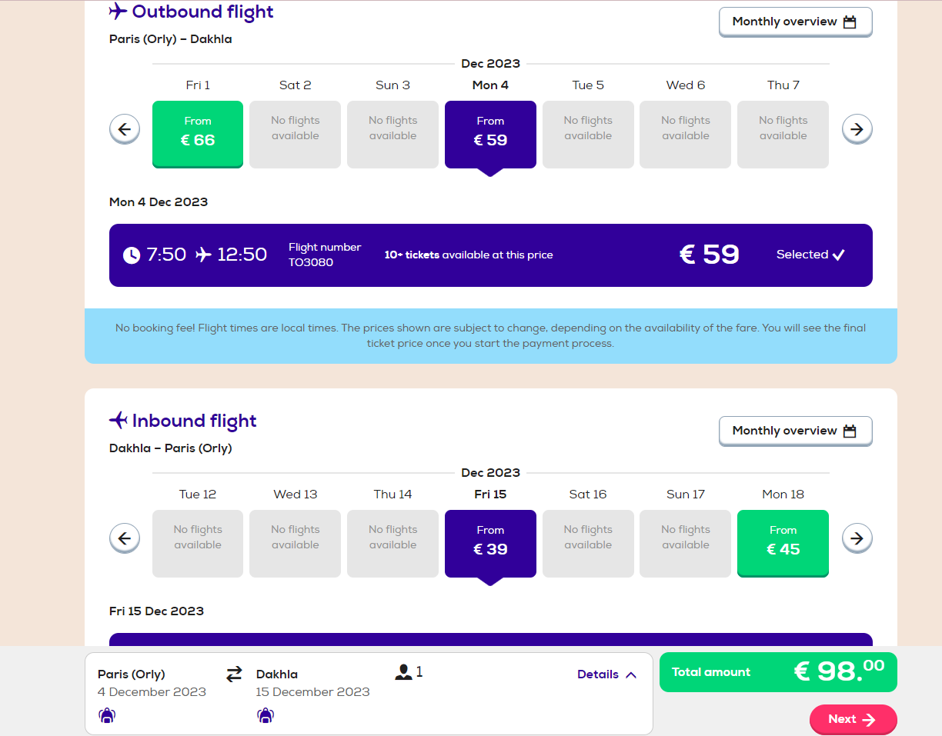Click the inbound next-week arrow icon
942x736 pixels.
(857, 538)
